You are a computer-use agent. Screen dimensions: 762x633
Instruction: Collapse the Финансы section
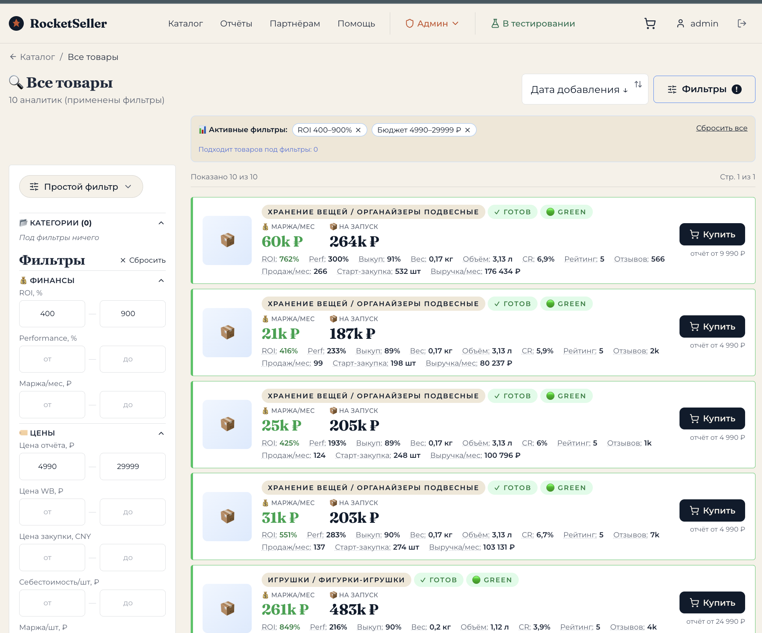tap(161, 281)
